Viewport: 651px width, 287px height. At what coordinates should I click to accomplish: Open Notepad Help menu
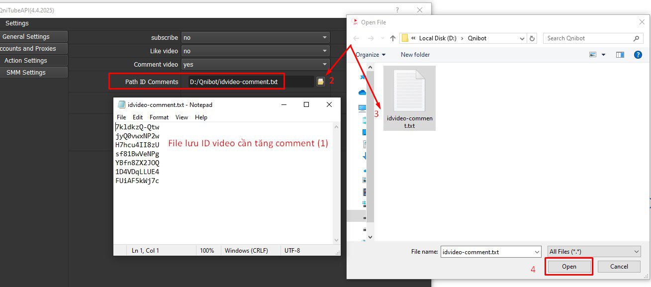(x=201, y=117)
